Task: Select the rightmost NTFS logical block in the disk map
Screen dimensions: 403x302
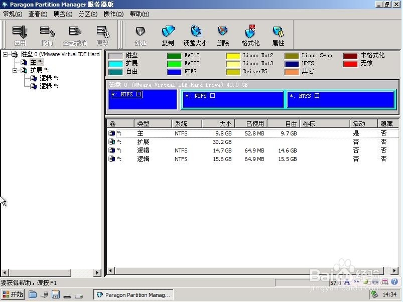Action: pos(341,100)
